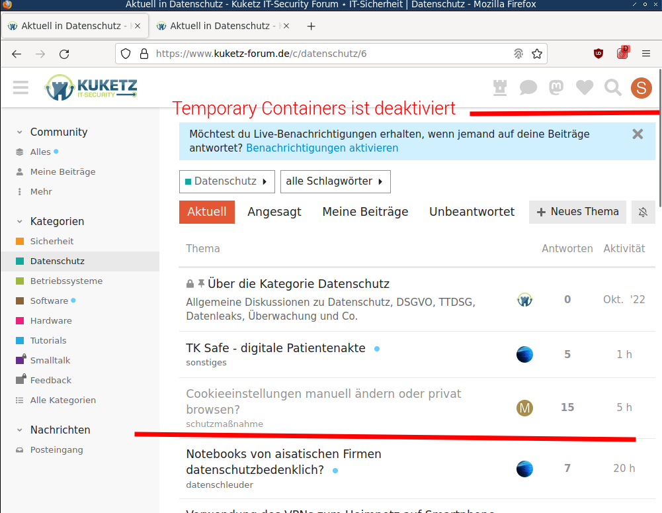
Task: Collapse the Nachrichten sidebar section
Action: [x=53, y=430]
